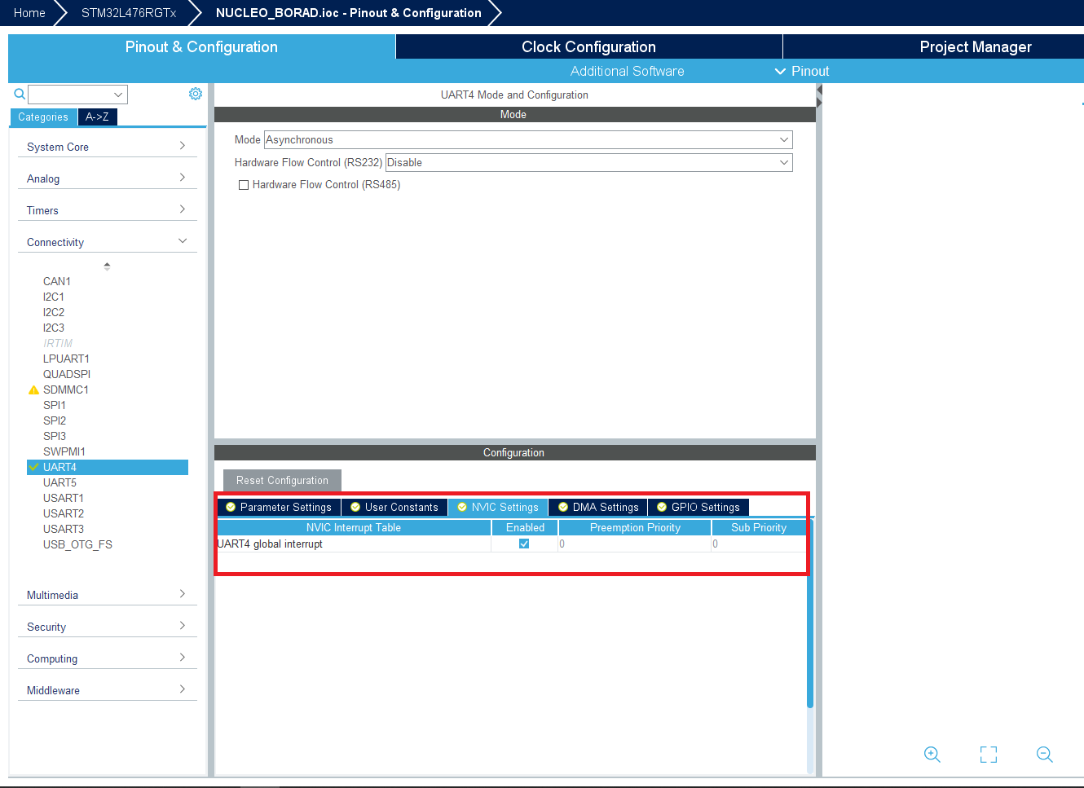The width and height of the screenshot is (1084, 788).
Task: Click the search magnifier icon
Action: click(x=20, y=94)
